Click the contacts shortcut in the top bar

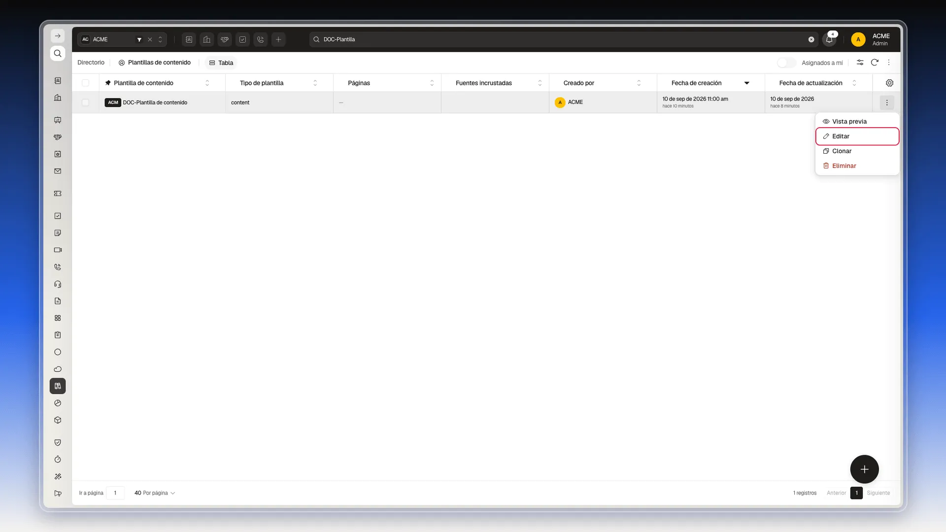189,39
